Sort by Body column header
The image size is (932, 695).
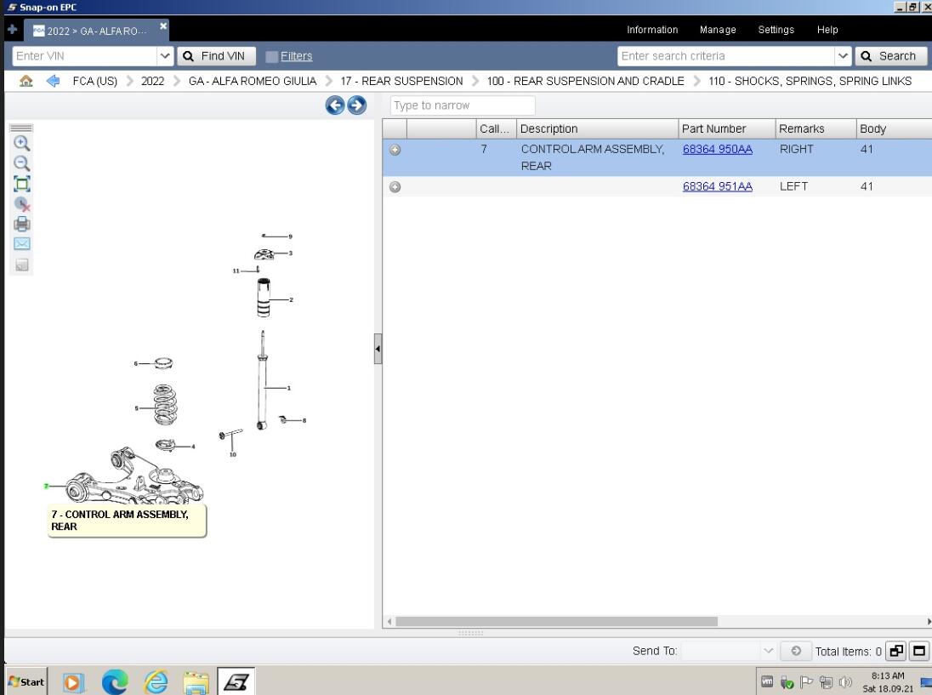pos(894,129)
